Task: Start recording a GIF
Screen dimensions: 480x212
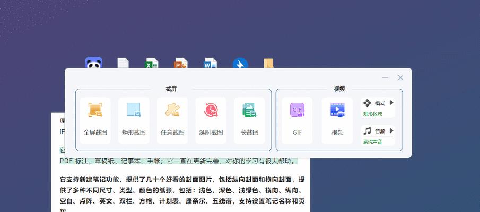Action: (297, 120)
